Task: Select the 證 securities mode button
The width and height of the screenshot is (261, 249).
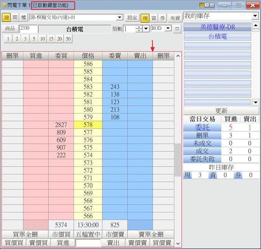Action: (6, 18)
